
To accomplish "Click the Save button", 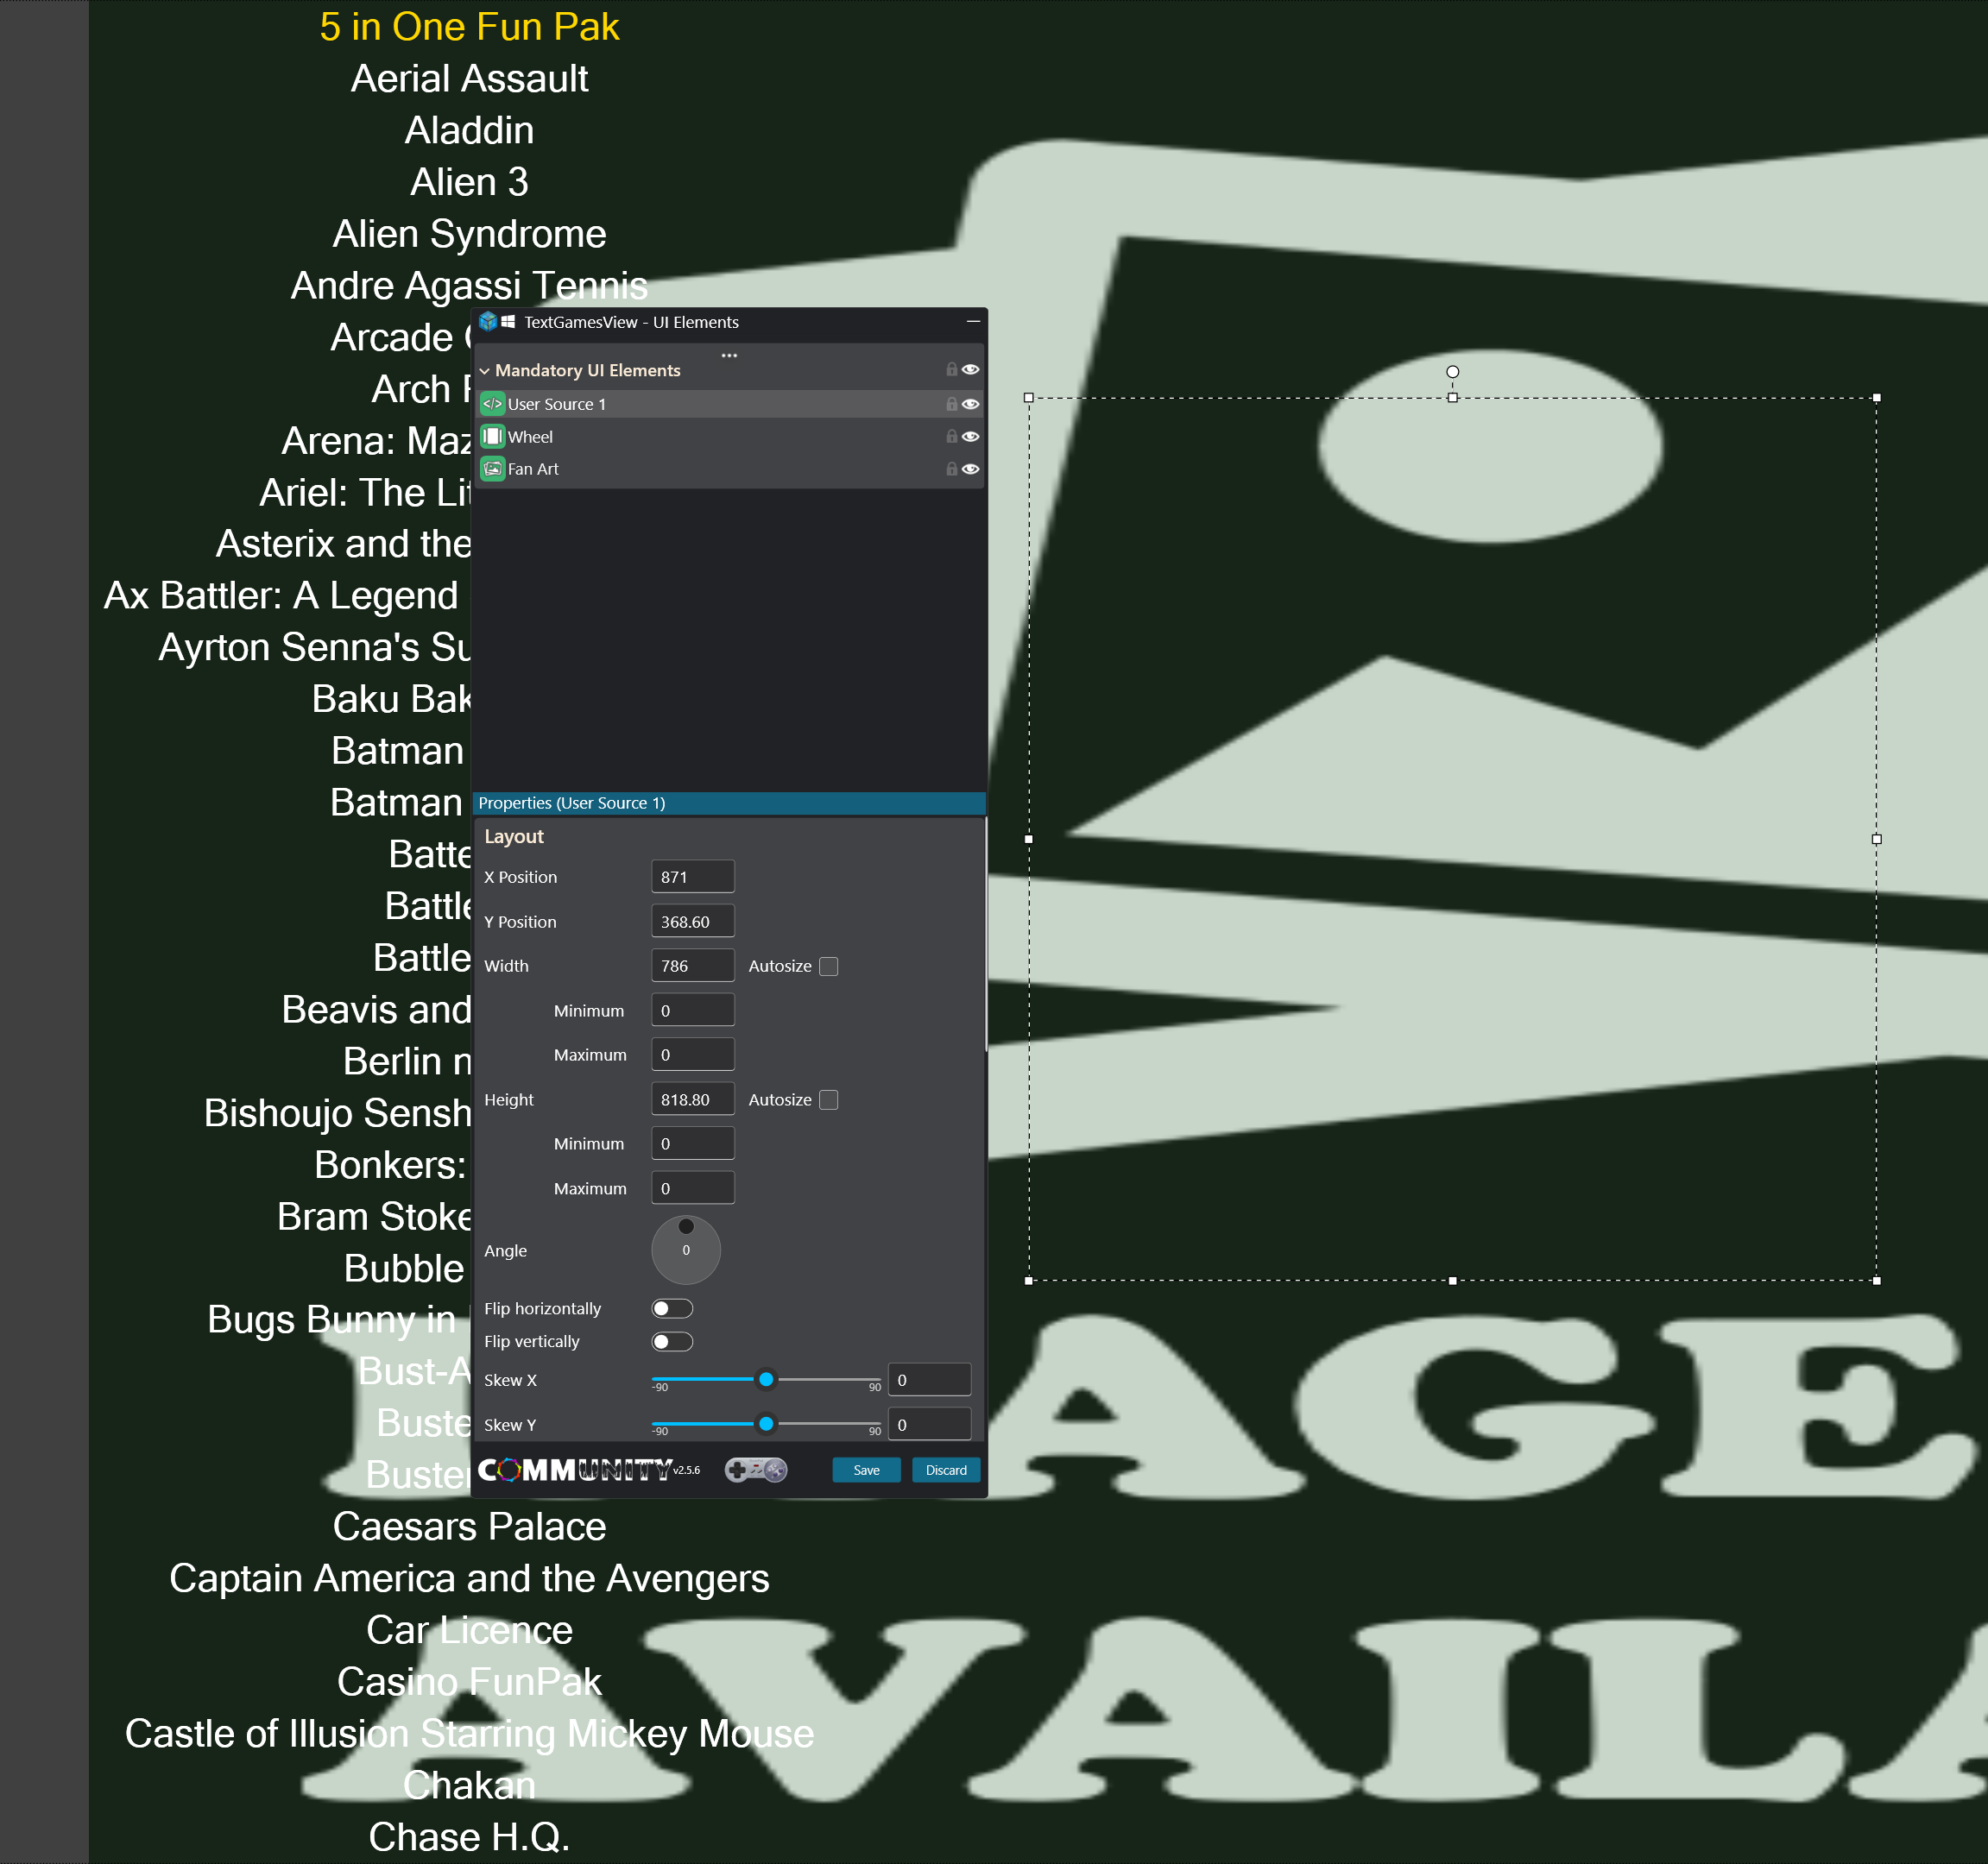I will [x=866, y=1470].
